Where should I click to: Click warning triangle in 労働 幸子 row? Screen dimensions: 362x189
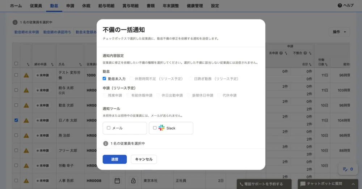tap(26, 166)
